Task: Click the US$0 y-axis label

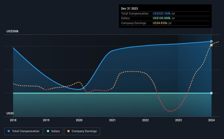Action: pos(10,113)
